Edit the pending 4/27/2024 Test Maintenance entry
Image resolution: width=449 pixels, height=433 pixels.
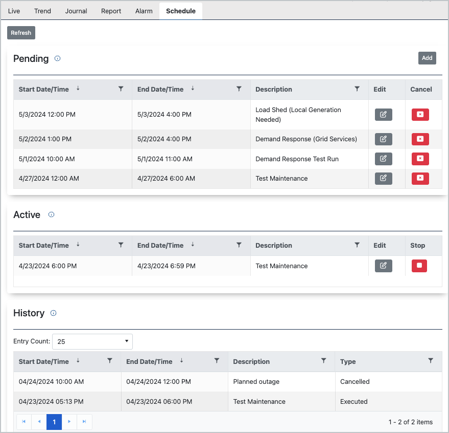383,179
